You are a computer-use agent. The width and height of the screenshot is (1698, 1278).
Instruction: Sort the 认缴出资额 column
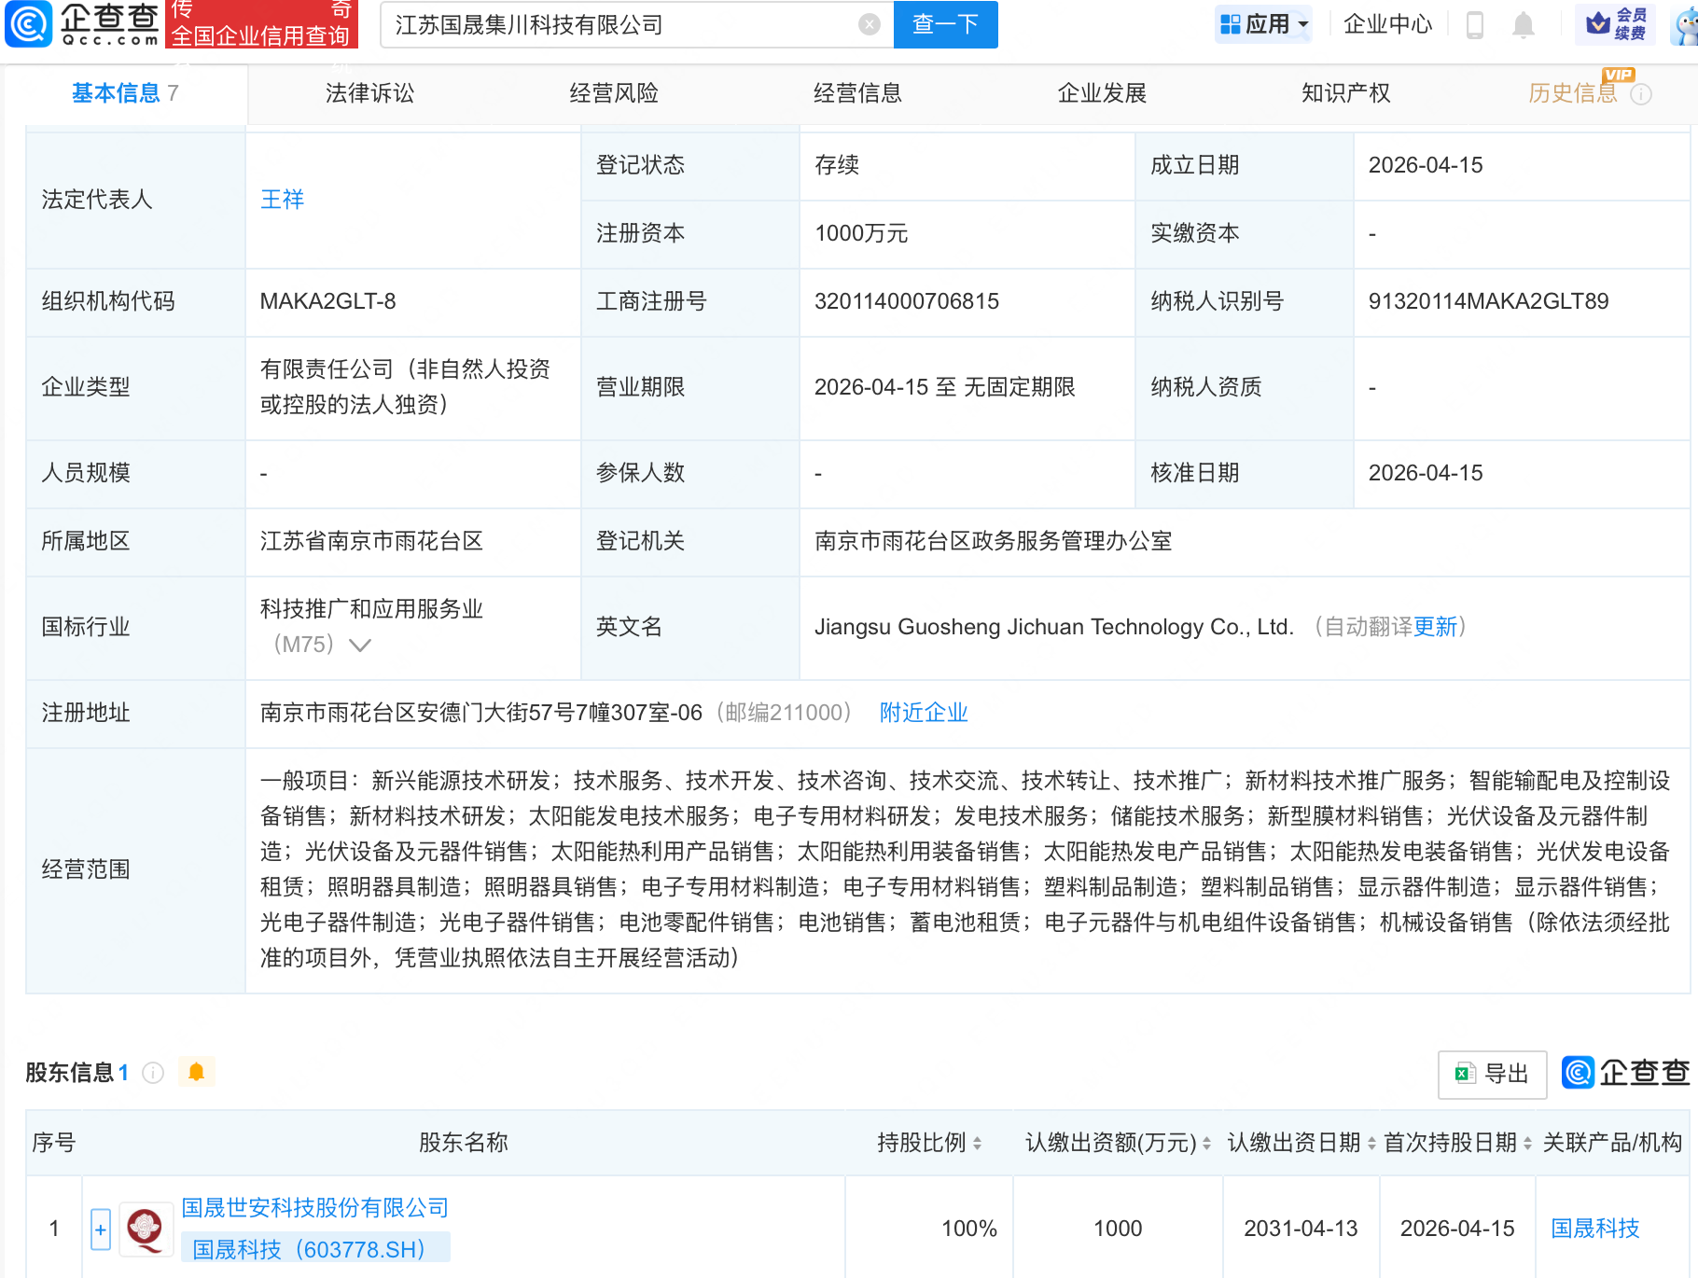pos(1205,1142)
